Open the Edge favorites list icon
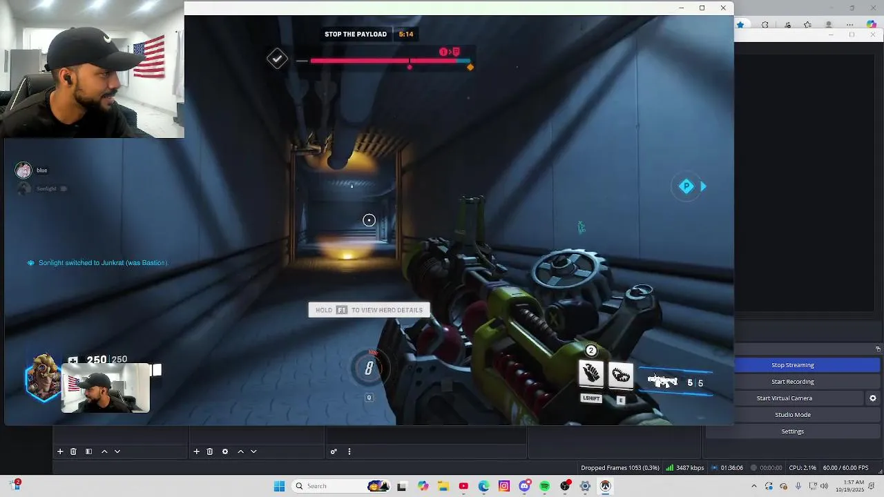The image size is (884, 497). point(807,25)
